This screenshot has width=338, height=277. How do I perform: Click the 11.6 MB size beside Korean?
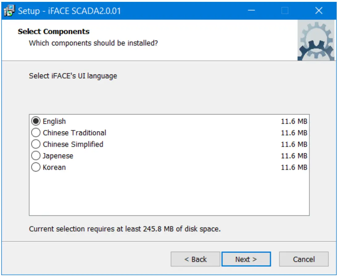[x=294, y=167]
